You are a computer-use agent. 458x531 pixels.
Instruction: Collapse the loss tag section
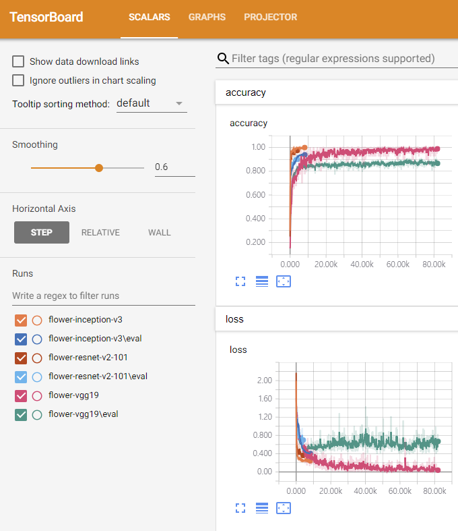coord(337,319)
